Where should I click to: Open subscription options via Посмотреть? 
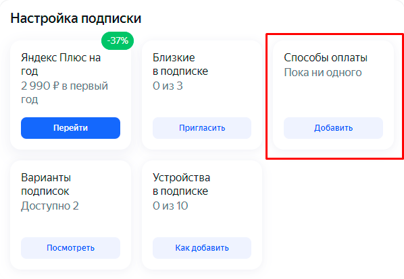tap(70, 248)
